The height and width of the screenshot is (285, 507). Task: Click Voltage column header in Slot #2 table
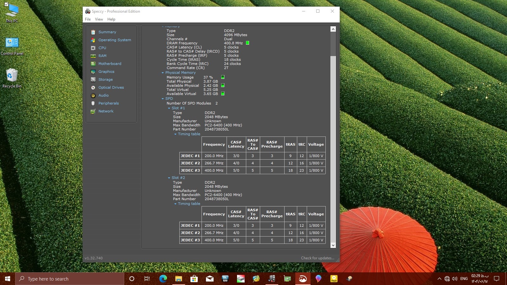pos(316,214)
